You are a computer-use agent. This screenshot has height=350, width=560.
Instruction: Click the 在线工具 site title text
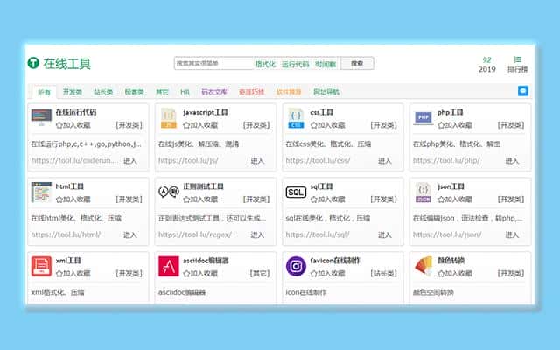pos(66,64)
